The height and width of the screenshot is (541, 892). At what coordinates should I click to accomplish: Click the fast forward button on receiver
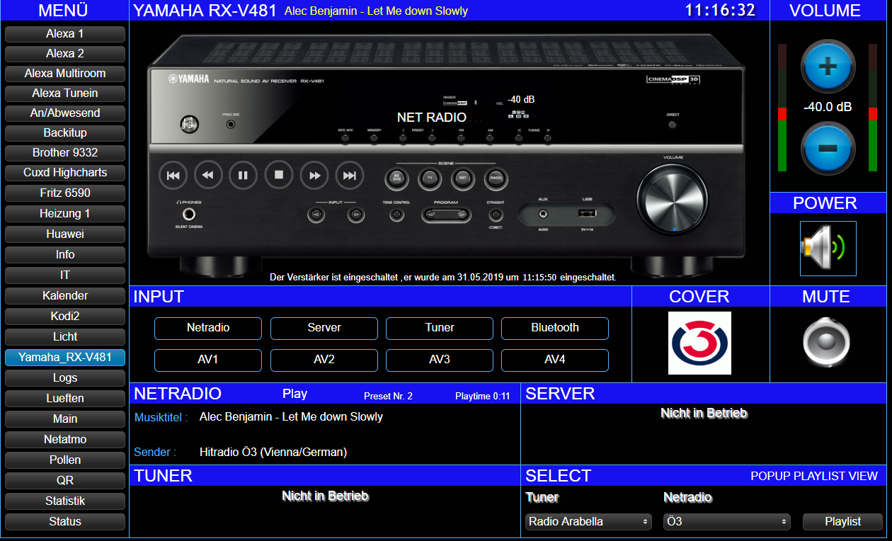(x=314, y=175)
